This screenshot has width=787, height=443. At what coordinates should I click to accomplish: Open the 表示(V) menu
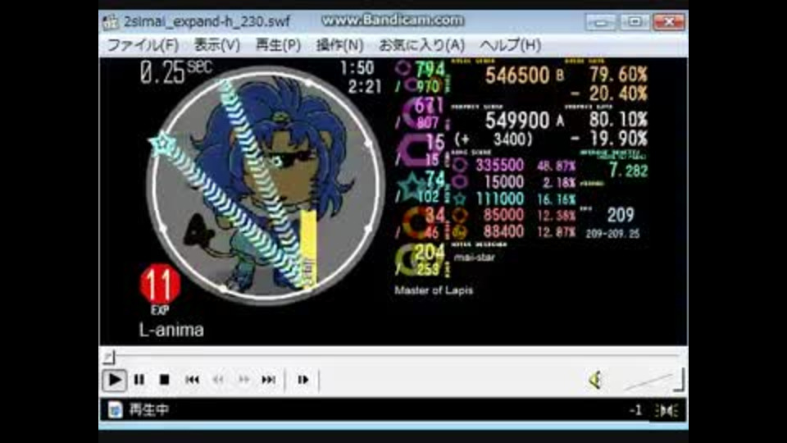click(216, 45)
